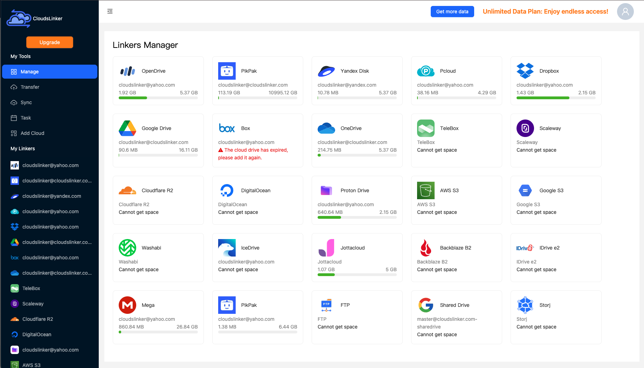Click the 640.64 MB used value

[330, 212]
